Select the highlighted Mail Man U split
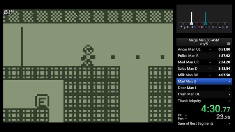 click(204, 81)
